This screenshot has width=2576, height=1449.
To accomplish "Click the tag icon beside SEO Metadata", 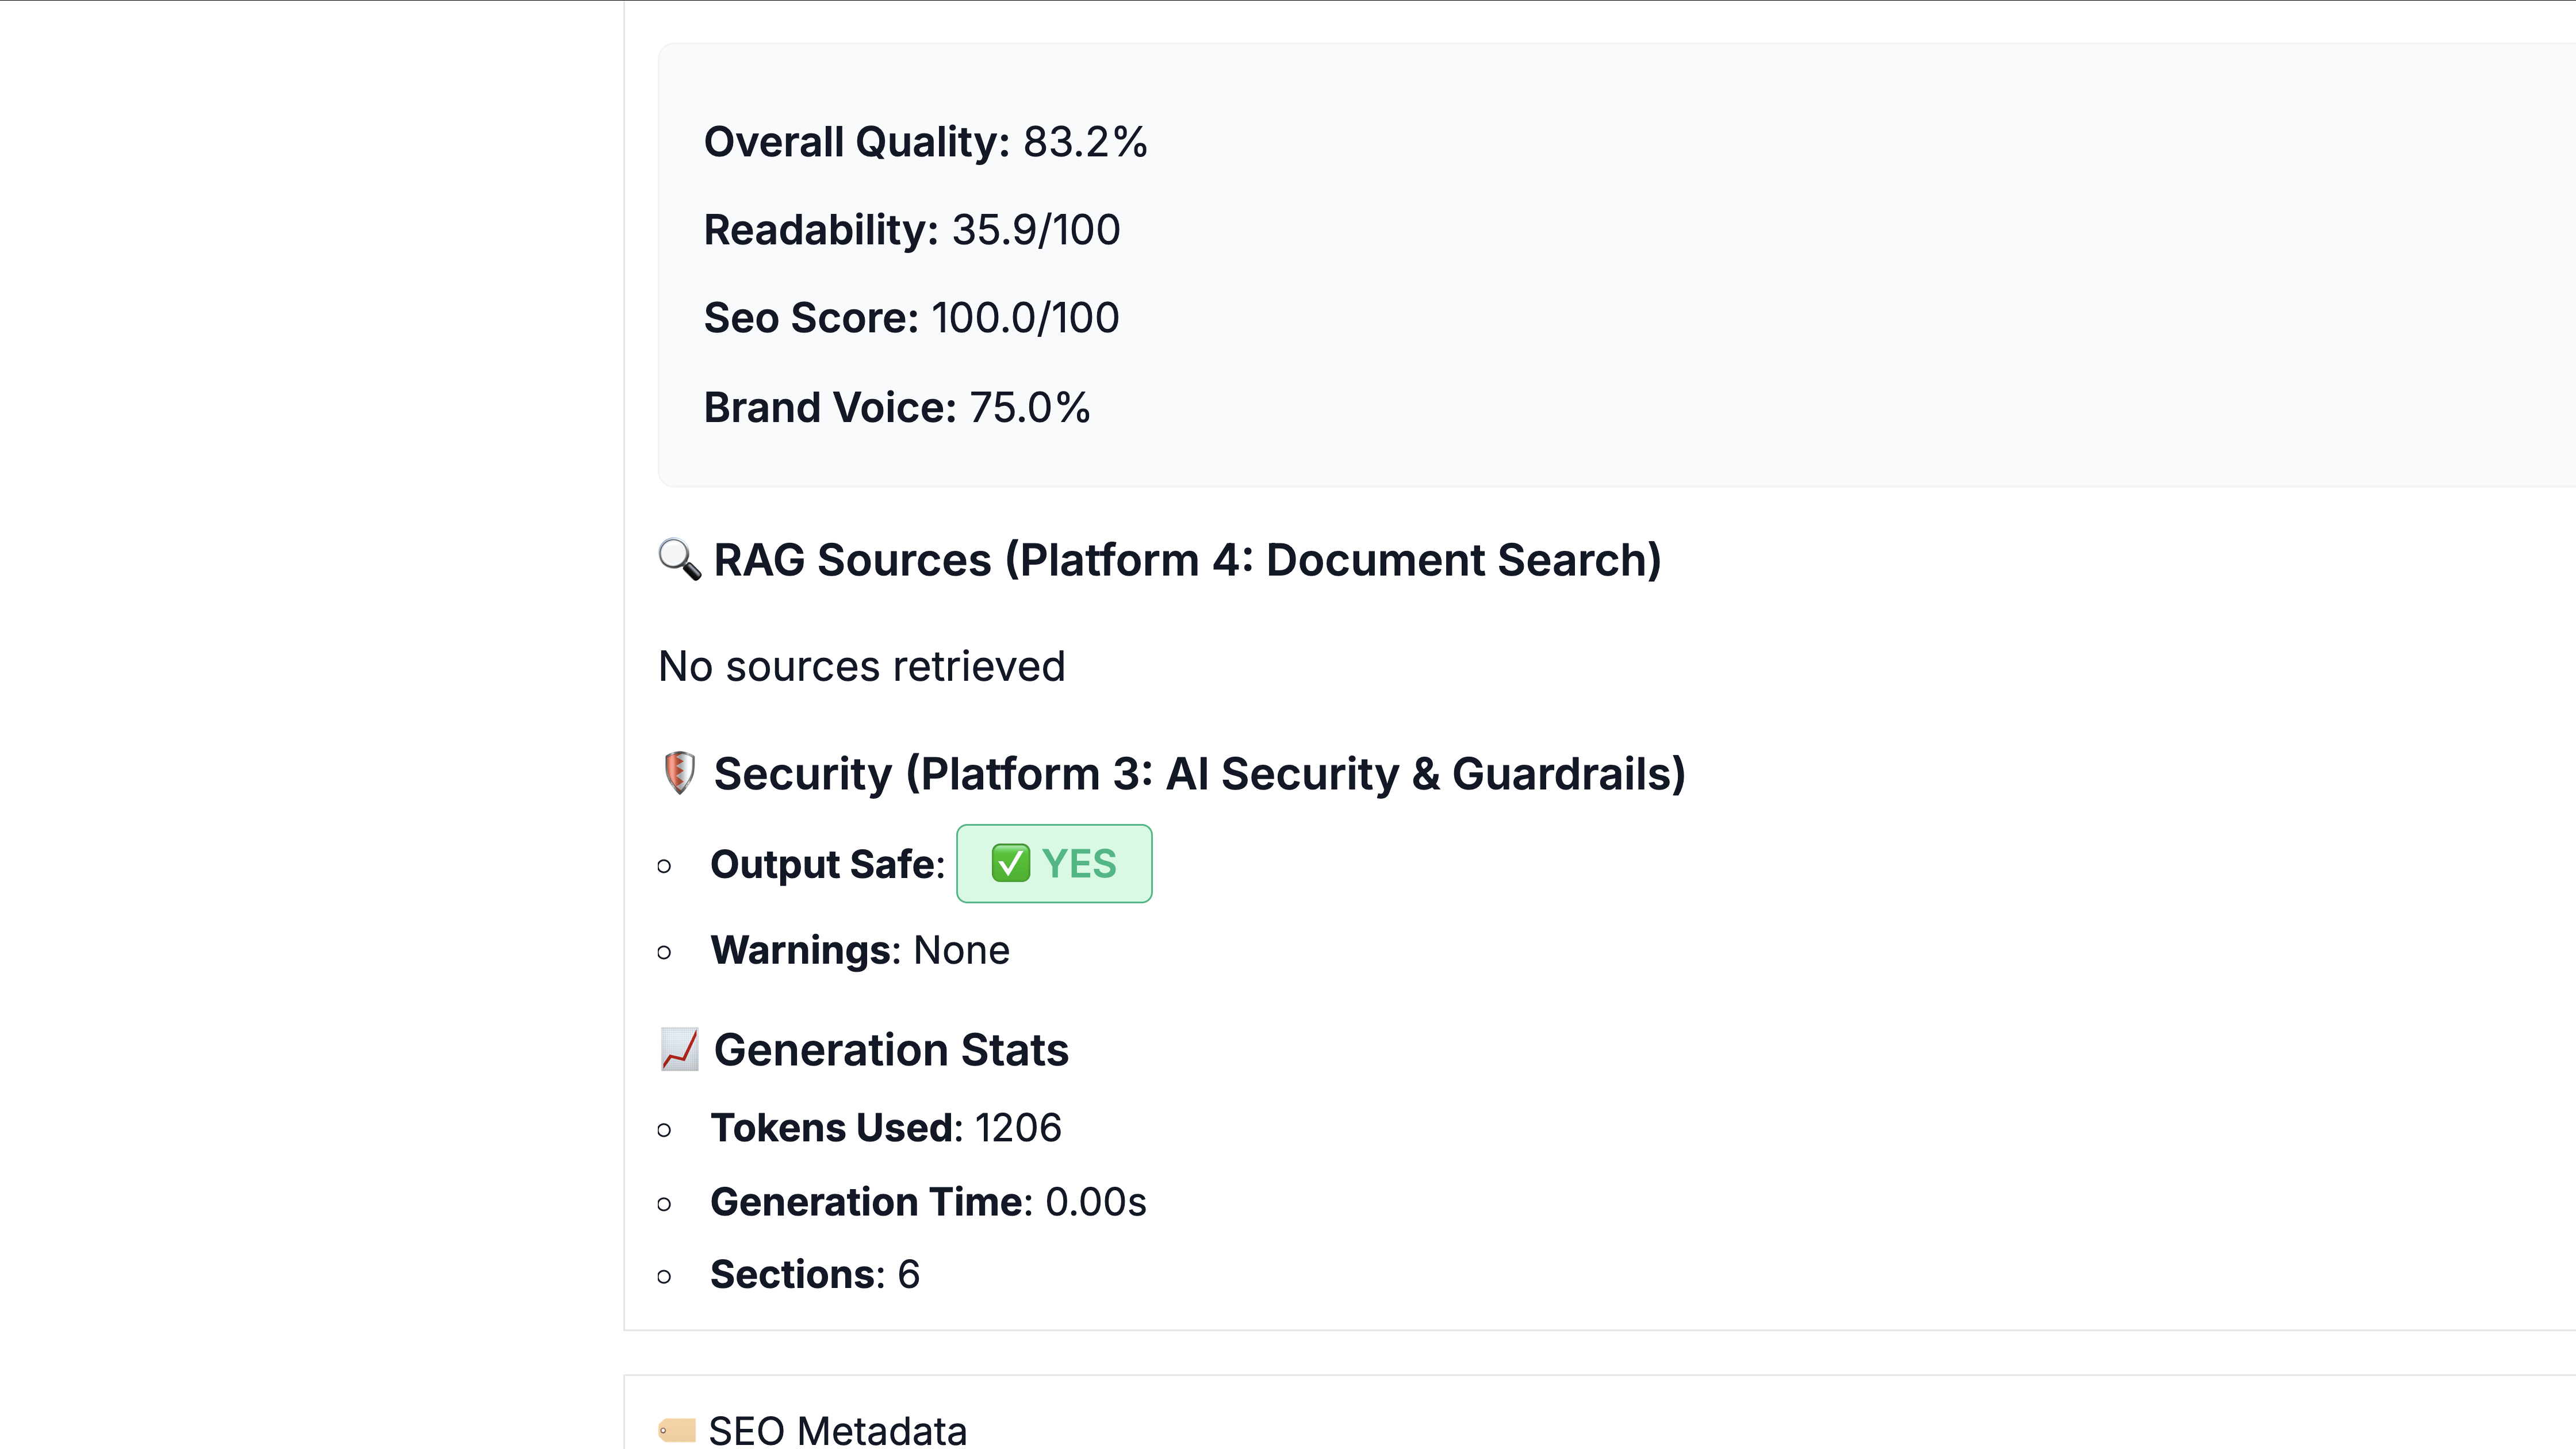I will 677,1430.
